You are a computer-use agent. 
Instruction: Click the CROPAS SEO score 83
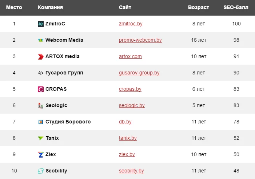pyautogui.click(x=236, y=89)
